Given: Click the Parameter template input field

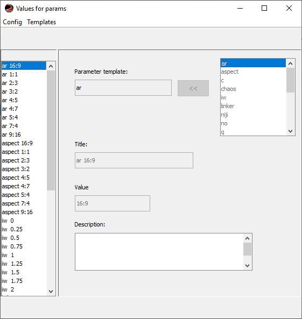Looking at the screenshot, I should [x=123, y=88].
